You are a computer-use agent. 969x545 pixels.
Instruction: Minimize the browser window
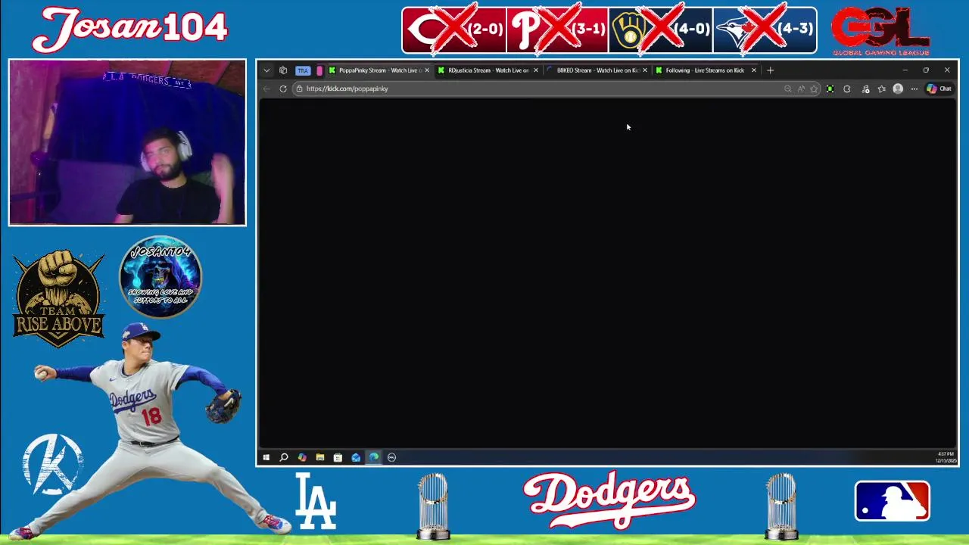point(905,70)
